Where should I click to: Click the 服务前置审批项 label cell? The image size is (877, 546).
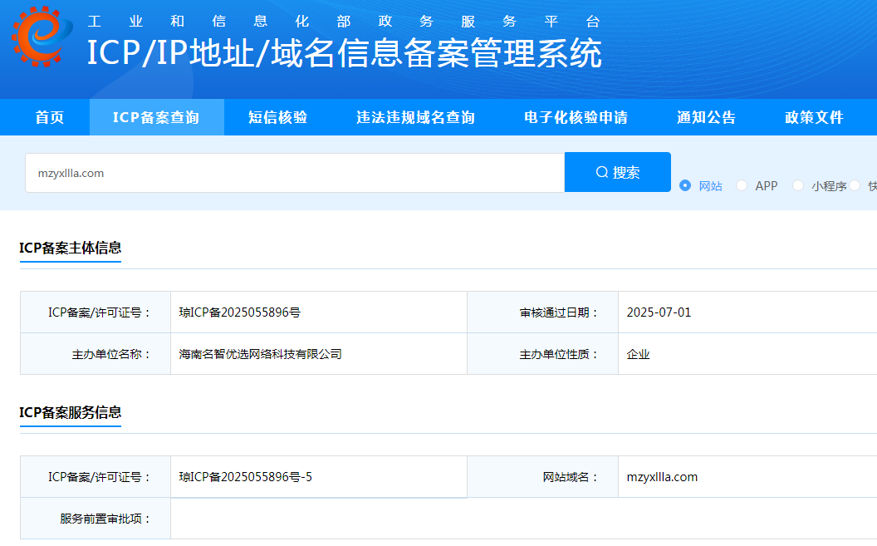pyautogui.click(x=96, y=519)
